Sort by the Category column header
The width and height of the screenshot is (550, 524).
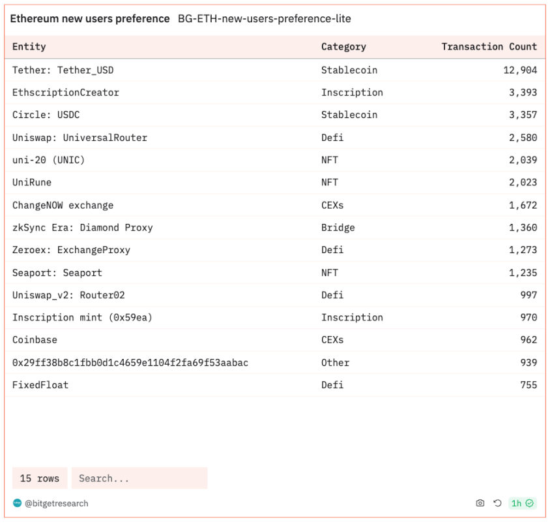(343, 46)
